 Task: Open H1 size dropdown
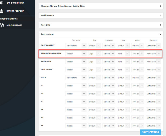pos(94,86)
